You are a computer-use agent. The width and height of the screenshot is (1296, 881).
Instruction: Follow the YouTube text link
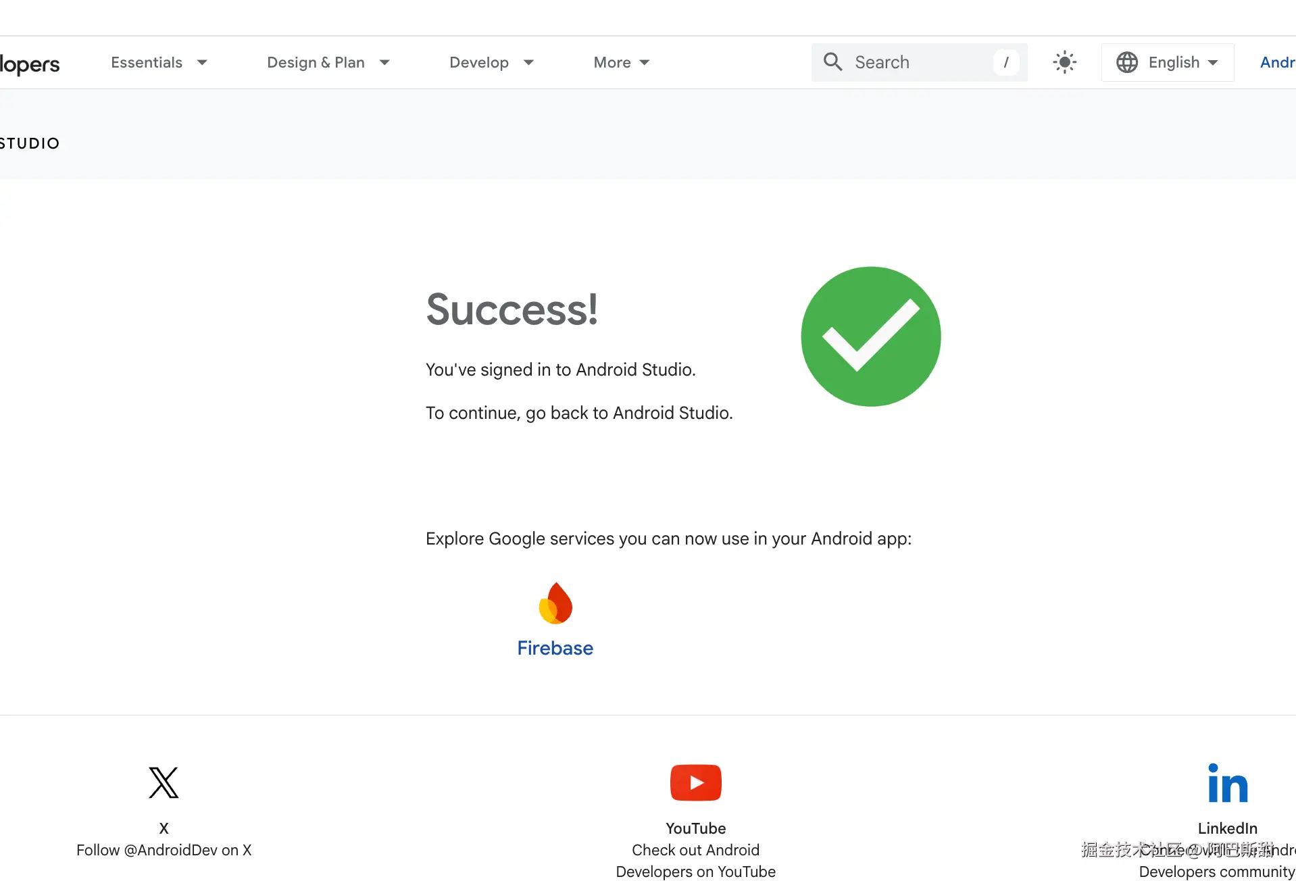coord(695,828)
